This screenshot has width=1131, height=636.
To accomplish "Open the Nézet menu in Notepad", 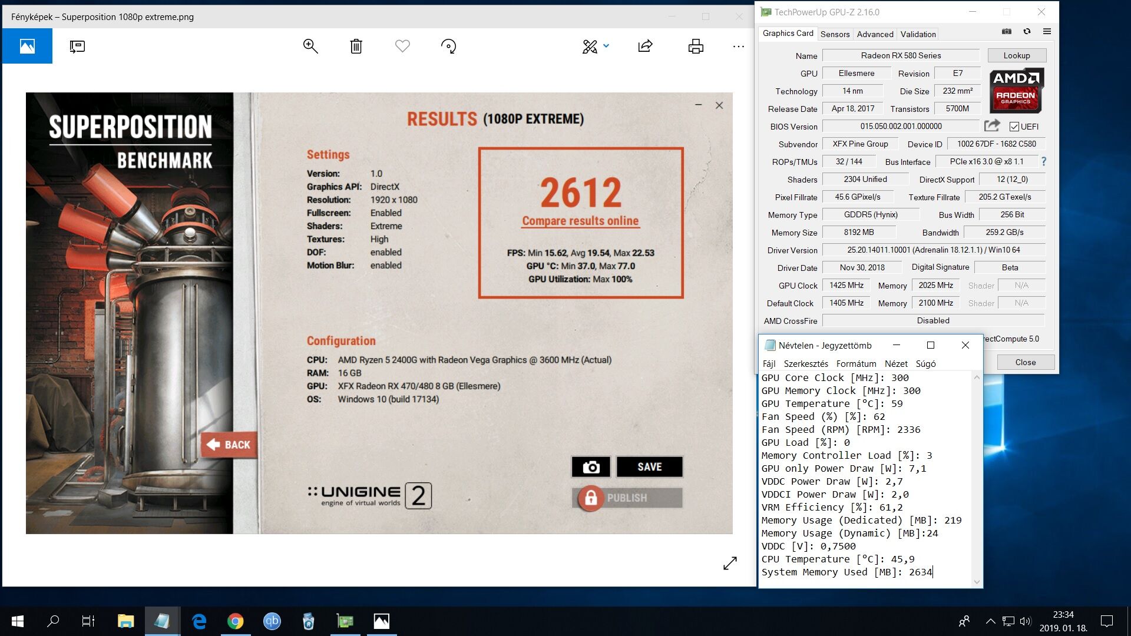I will (x=896, y=364).
